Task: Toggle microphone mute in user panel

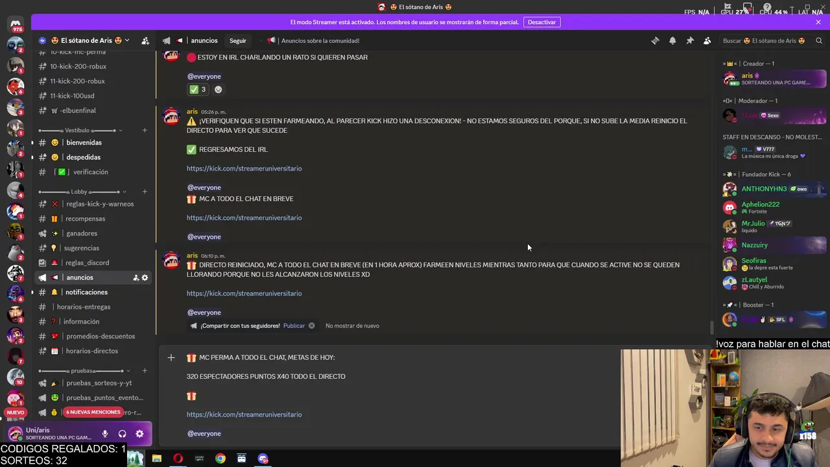Action: [x=104, y=434]
